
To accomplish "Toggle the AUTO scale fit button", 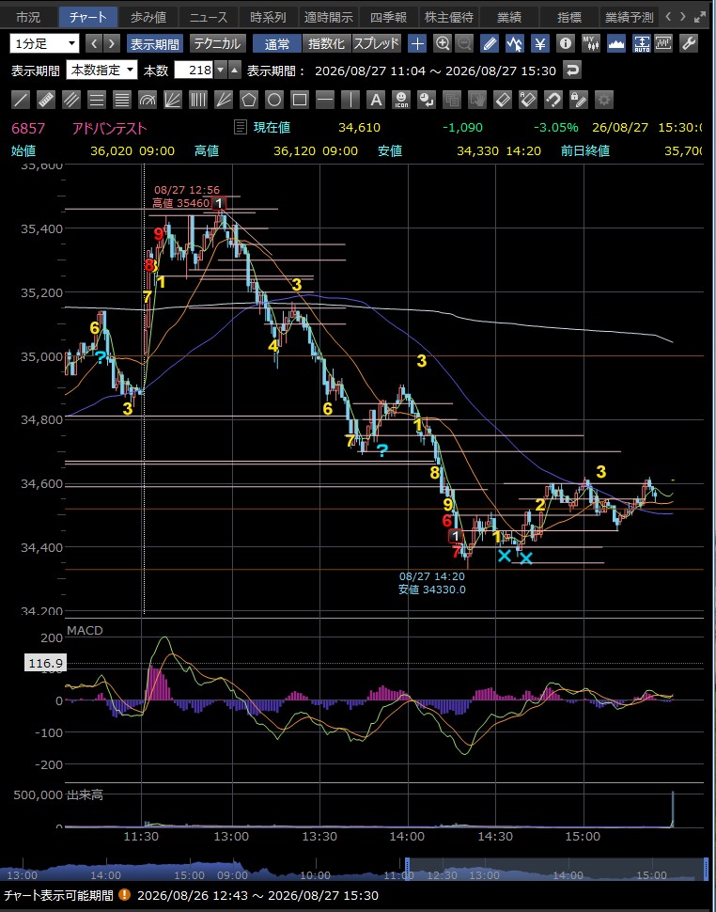I will point(642,43).
